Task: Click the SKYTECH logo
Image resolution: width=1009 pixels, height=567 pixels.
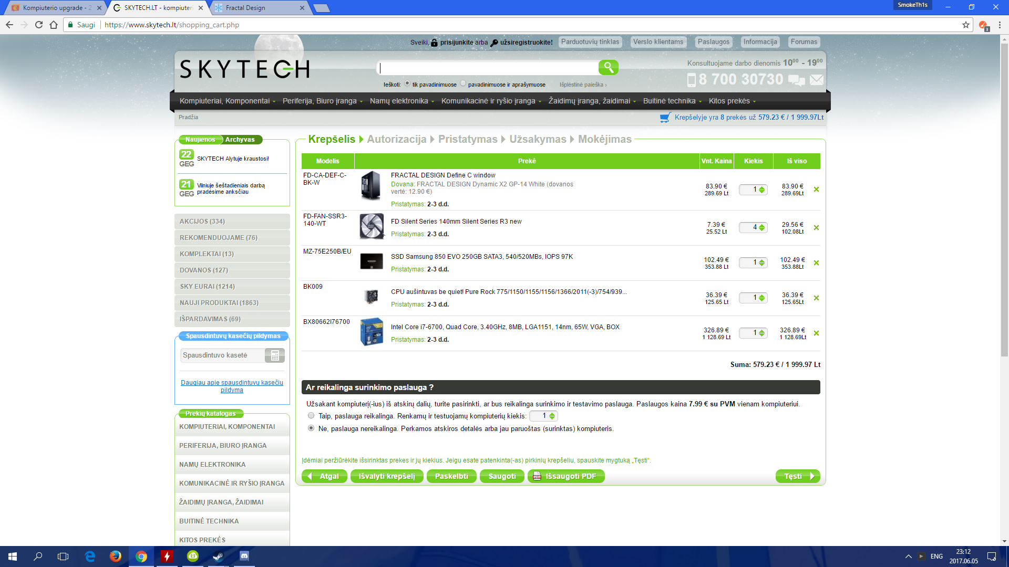Action: tap(245, 69)
